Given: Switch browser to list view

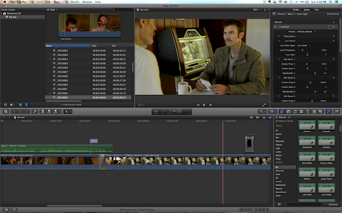Looking at the screenshot, I should (26, 105).
